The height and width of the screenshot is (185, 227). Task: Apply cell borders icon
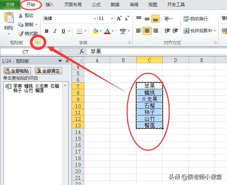79,31
